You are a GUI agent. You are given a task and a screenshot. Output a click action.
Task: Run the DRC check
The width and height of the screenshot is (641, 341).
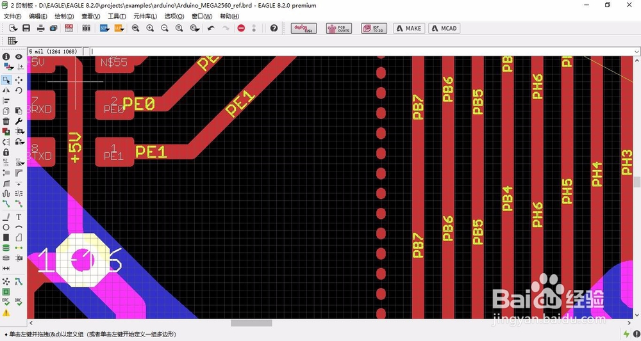pyautogui.click(x=19, y=302)
